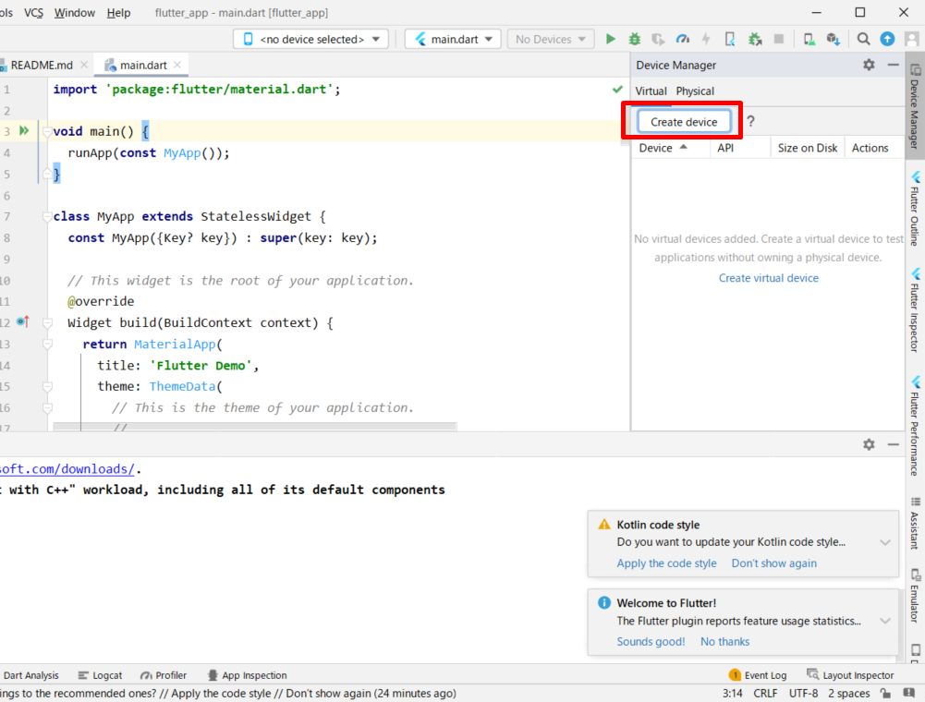Open the No Devices dropdown
Image resolution: width=925 pixels, height=702 pixels.
[550, 39]
